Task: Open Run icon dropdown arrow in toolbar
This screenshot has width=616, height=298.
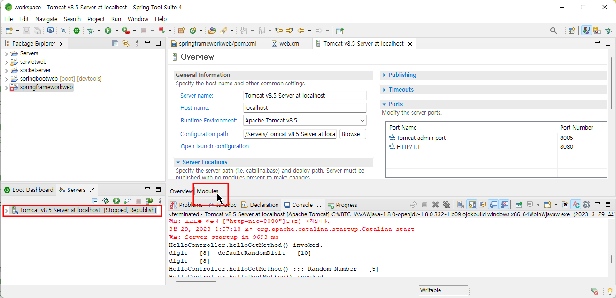Action: [116, 31]
